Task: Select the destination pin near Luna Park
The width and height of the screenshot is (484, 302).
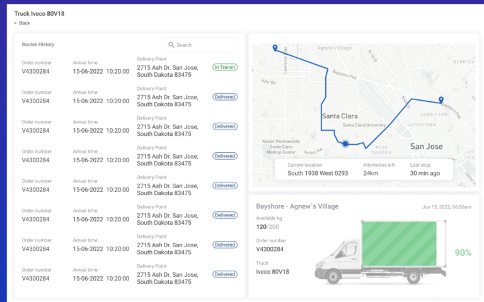Action: coord(441,100)
